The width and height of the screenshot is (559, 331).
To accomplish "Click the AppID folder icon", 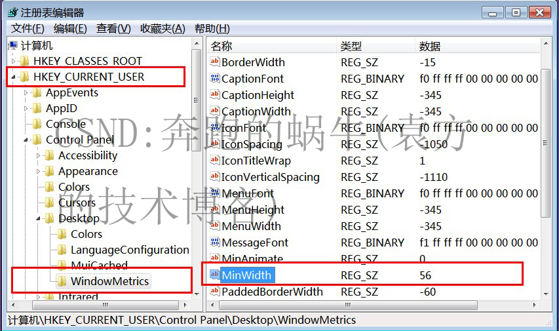I will 37,108.
